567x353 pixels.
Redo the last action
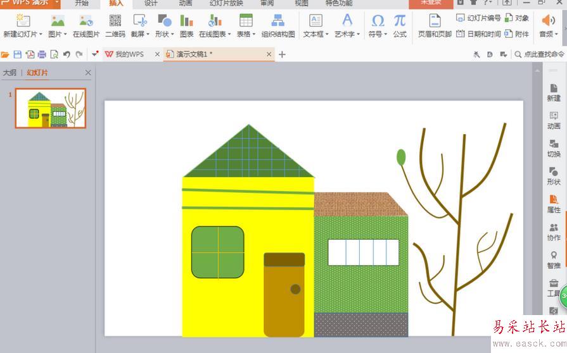click(79, 54)
